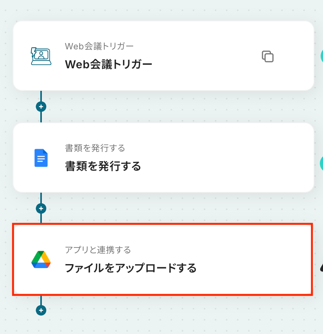Open the ファイルをアップロードする step title

[131, 268]
